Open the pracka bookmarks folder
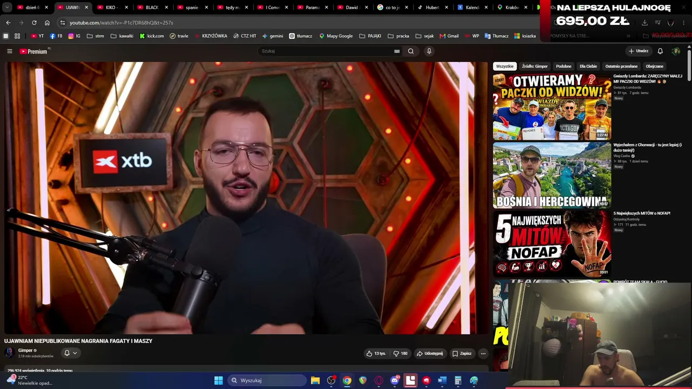 (x=398, y=36)
